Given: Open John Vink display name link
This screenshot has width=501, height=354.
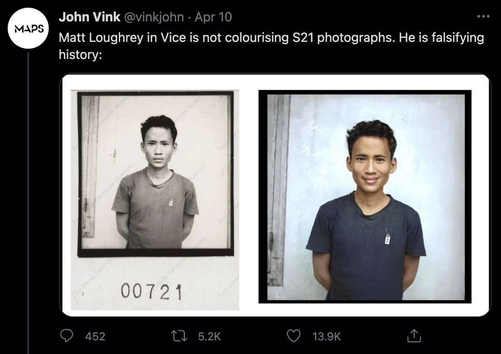Looking at the screenshot, I should coord(89,17).
